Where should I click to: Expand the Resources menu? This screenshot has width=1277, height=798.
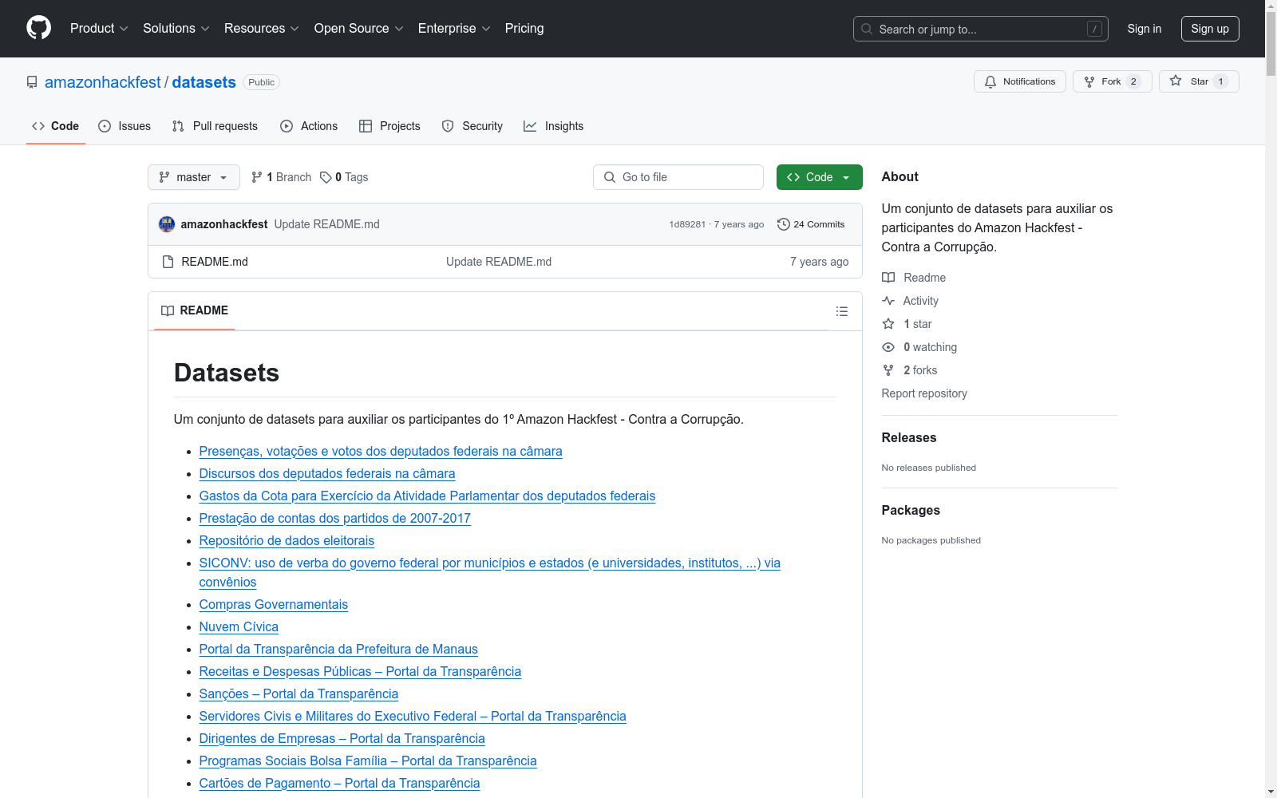[262, 29]
